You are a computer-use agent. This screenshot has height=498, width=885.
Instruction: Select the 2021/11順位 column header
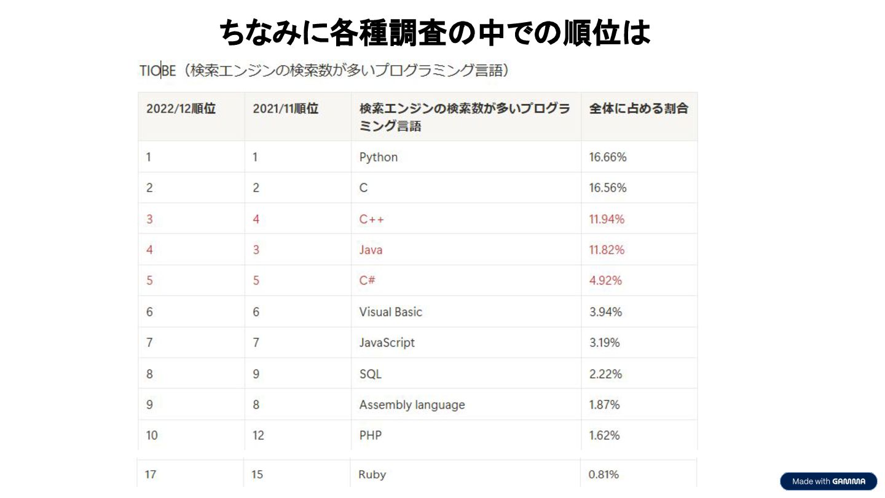[x=285, y=109]
